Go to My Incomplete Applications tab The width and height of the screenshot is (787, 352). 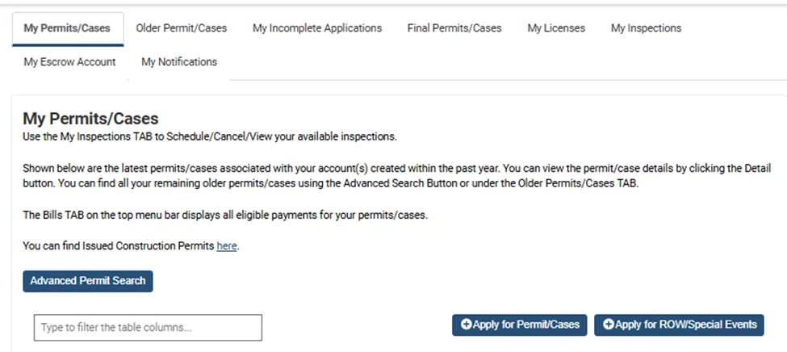click(x=317, y=28)
